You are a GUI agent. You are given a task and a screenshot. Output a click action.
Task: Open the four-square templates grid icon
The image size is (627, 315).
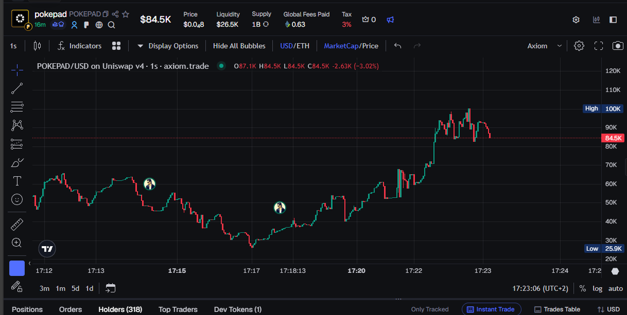pyautogui.click(x=117, y=46)
